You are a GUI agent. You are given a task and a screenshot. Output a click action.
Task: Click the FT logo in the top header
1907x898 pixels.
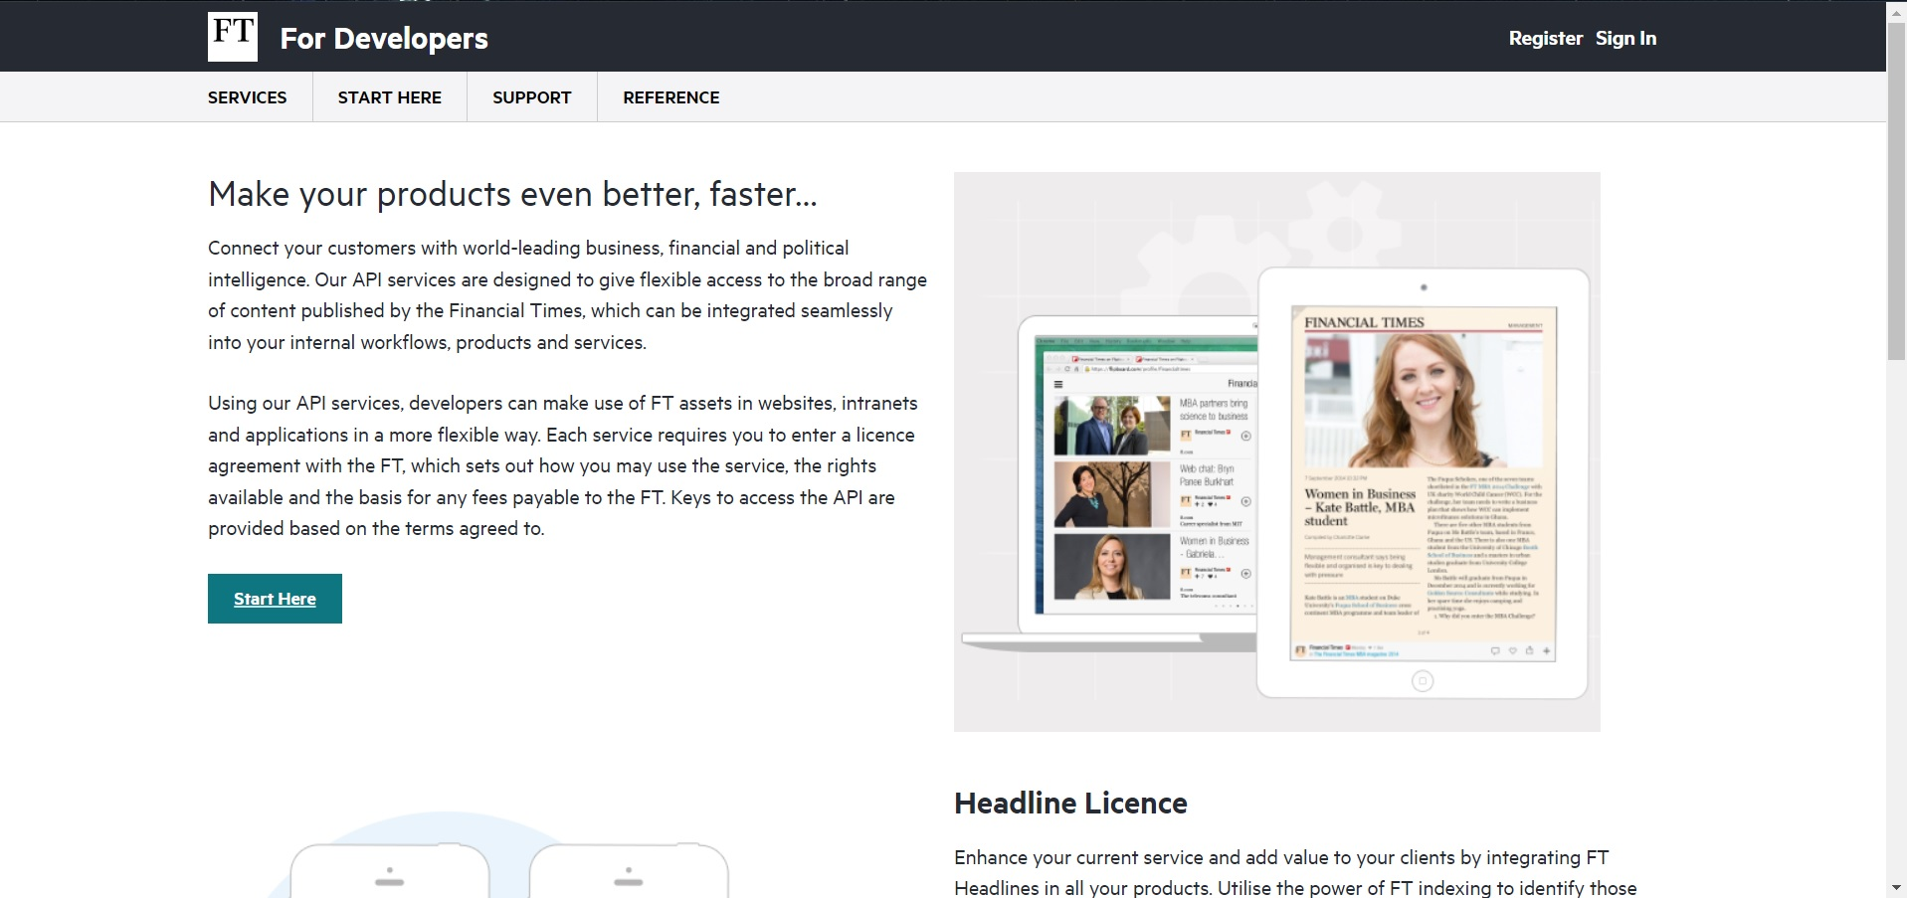(232, 36)
